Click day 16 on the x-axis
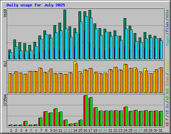The height and width of the screenshot is (134, 171). (x=85, y=130)
